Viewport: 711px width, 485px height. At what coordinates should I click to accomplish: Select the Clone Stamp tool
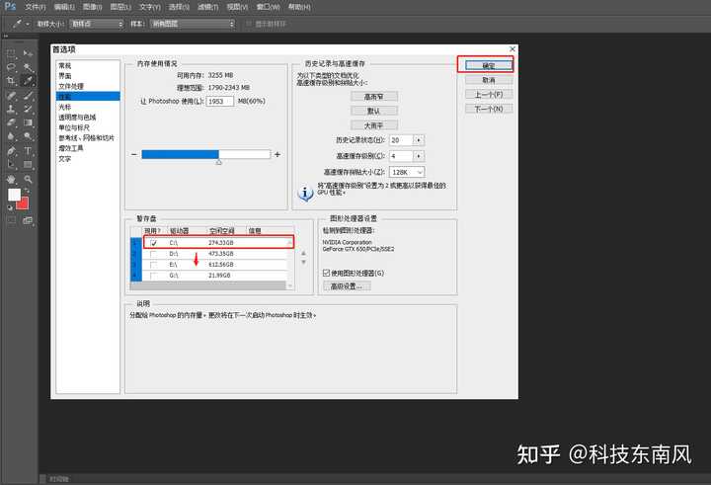pyautogui.click(x=11, y=109)
